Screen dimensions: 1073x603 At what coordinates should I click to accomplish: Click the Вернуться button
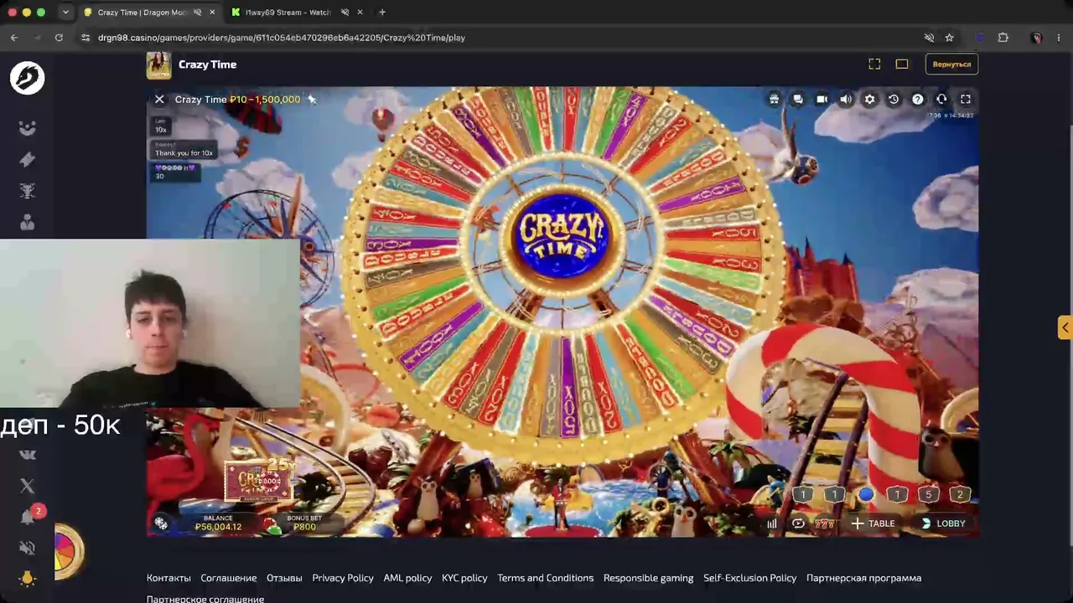pyautogui.click(x=951, y=64)
